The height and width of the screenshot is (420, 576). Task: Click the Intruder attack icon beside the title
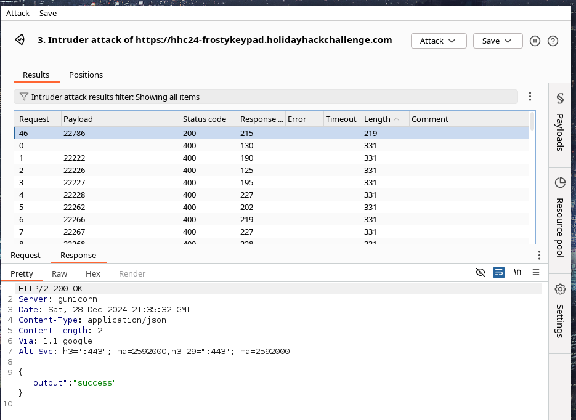tap(20, 39)
